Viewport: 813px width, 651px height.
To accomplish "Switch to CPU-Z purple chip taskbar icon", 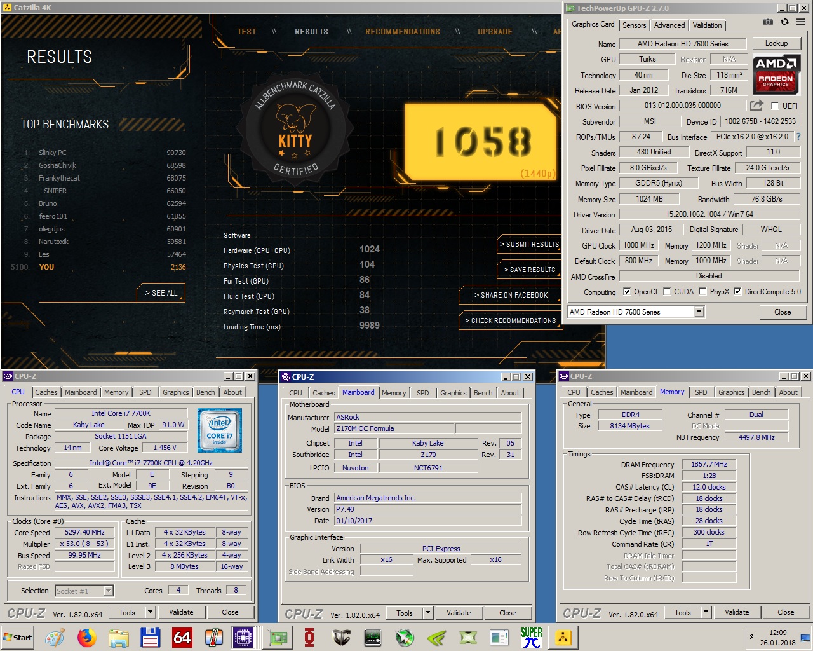I will coord(243,638).
